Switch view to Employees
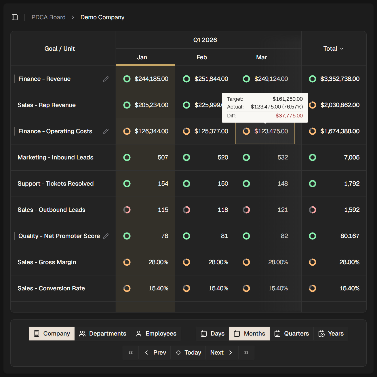The width and height of the screenshot is (377, 377). coord(156,334)
